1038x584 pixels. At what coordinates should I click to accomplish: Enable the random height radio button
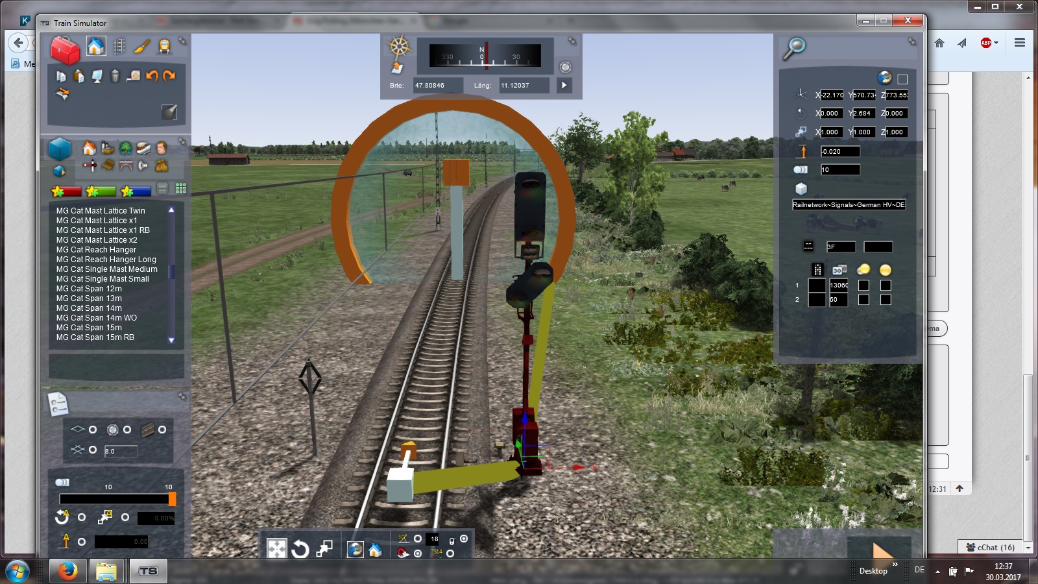point(82,542)
